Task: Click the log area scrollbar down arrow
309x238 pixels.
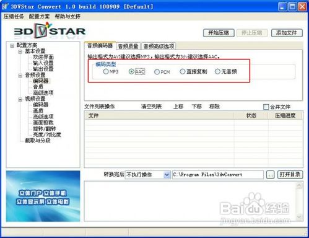Action: pyautogui.click(x=299, y=217)
